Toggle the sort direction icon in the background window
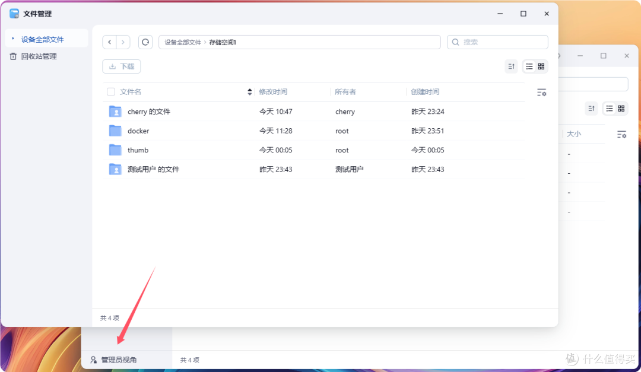The height and width of the screenshot is (372, 641). tap(591, 109)
